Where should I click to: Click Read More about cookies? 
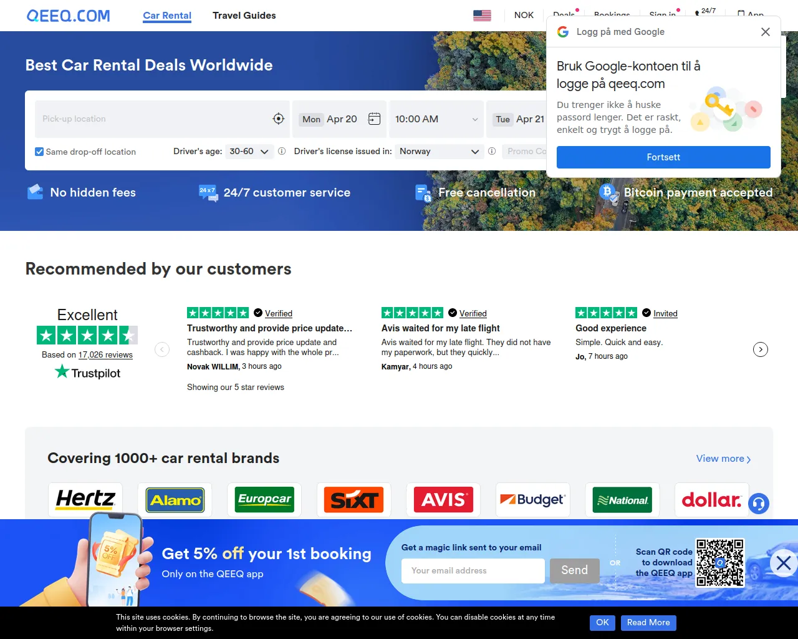[648, 623]
